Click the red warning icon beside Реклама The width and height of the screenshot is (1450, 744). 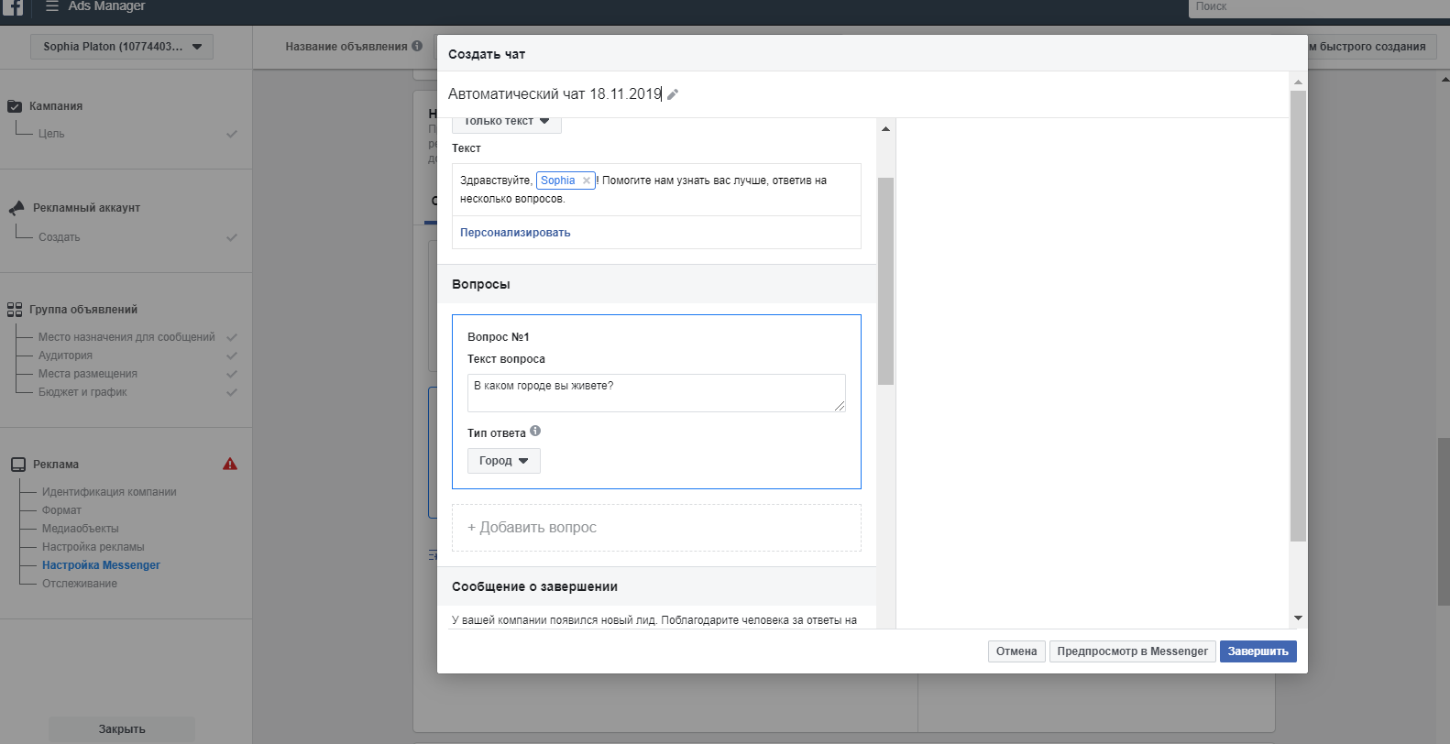(230, 464)
